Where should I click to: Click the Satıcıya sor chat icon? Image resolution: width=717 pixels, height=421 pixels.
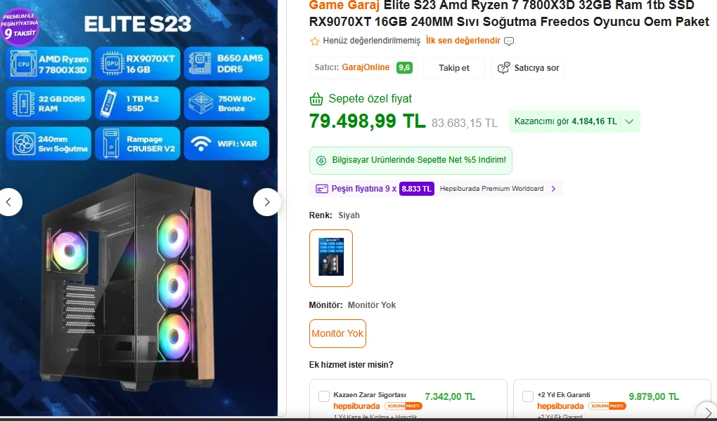(x=503, y=68)
